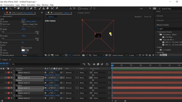Viewport: 182px width, 102px height.
Task: Open the Mode dropdown for layer 4
Action: tap(70, 73)
